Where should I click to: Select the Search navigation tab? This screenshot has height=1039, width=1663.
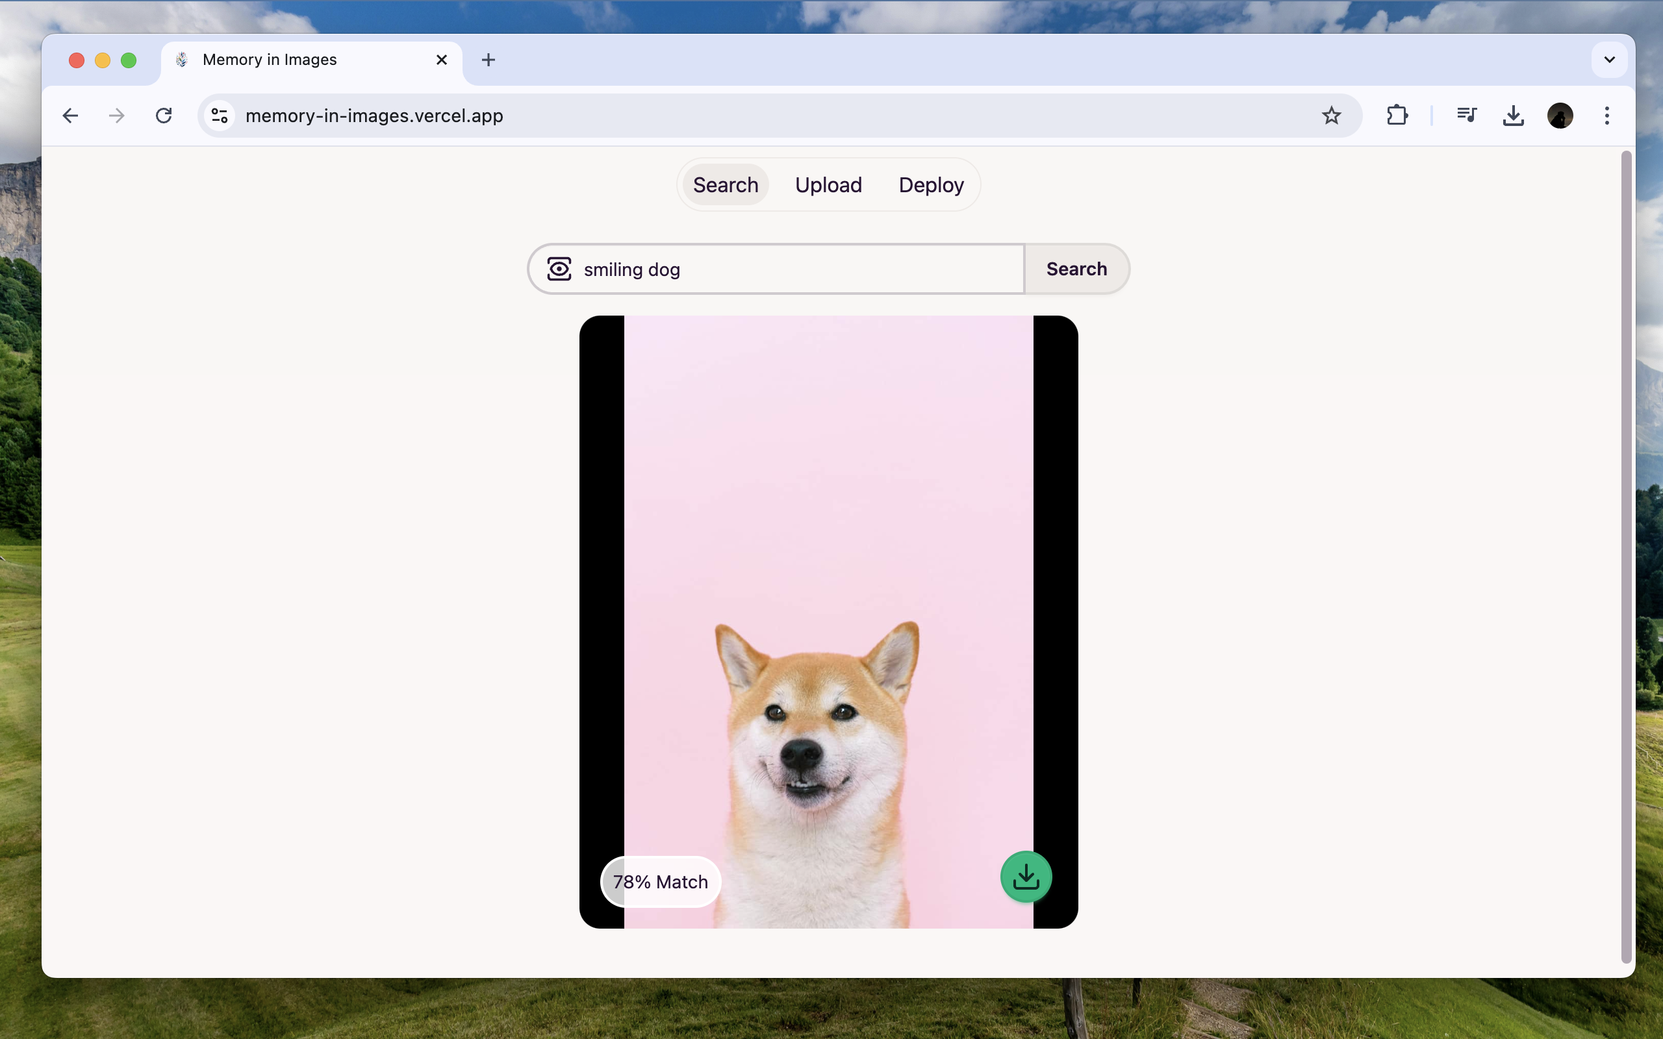pos(725,185)
